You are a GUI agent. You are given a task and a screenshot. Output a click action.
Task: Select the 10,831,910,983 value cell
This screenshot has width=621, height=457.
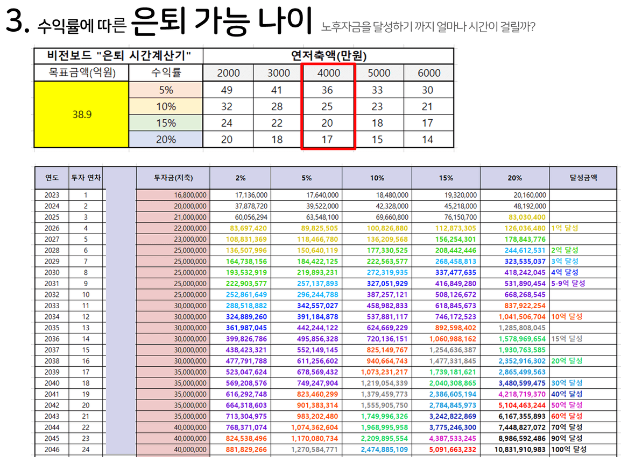point(514,449)
